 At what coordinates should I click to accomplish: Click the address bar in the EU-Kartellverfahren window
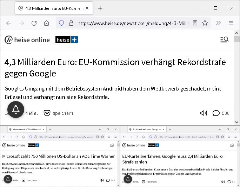pos(186,137)
